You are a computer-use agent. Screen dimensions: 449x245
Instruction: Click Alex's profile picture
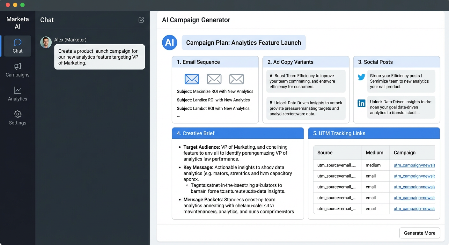coord(46,42)
